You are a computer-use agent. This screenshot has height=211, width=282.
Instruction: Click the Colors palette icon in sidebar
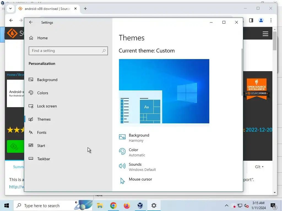click(31, 93)
